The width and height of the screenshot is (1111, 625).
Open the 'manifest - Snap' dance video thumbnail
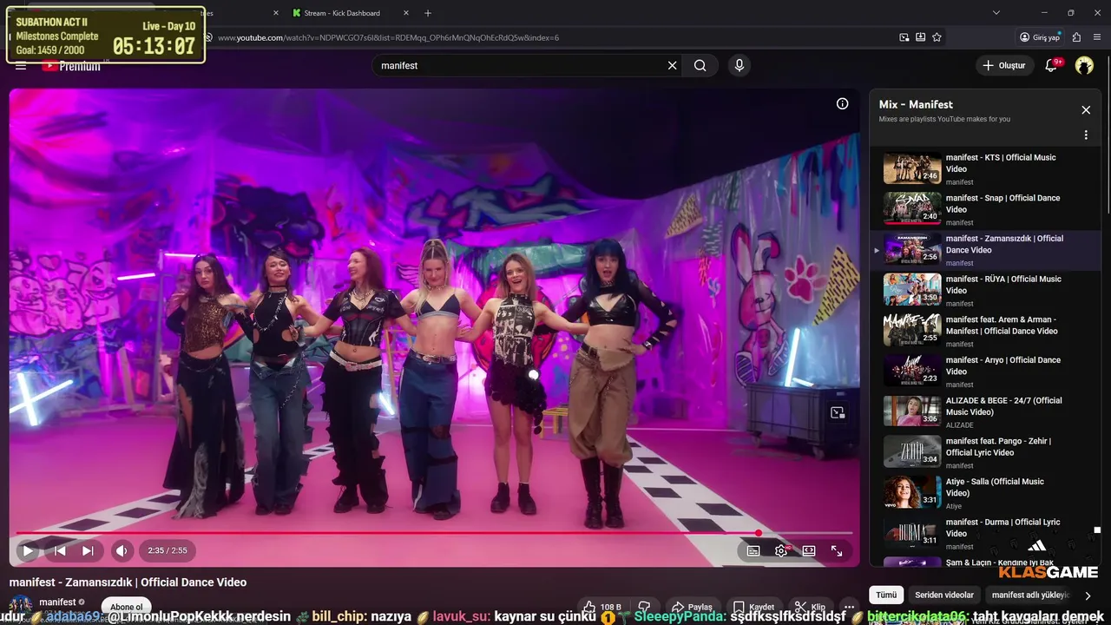point(912,209)
